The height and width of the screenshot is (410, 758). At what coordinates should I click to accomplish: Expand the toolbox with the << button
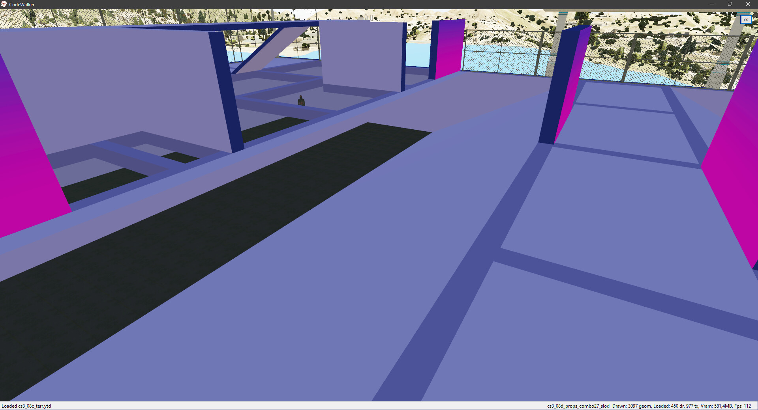point(746,20)
